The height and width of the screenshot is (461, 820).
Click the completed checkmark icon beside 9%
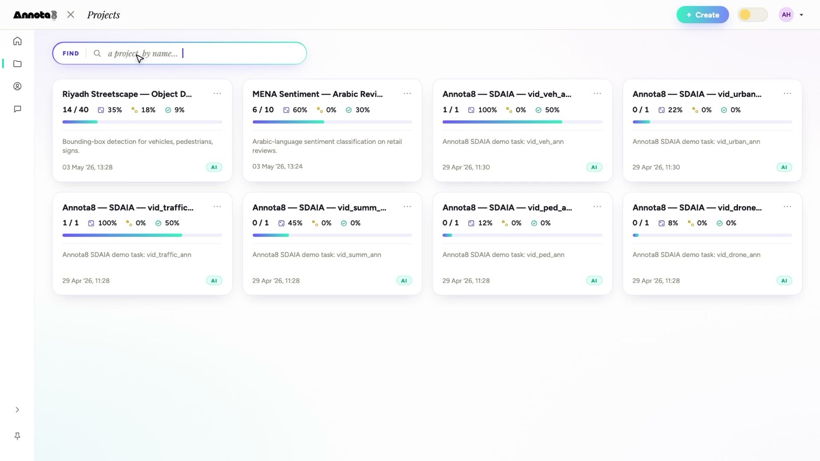tap(168, 110)
